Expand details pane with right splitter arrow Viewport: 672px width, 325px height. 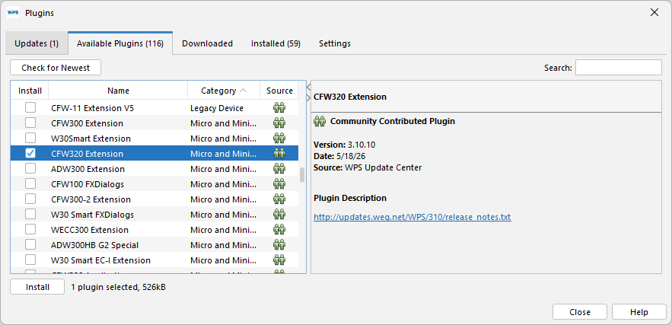click(x=308, y=97)
